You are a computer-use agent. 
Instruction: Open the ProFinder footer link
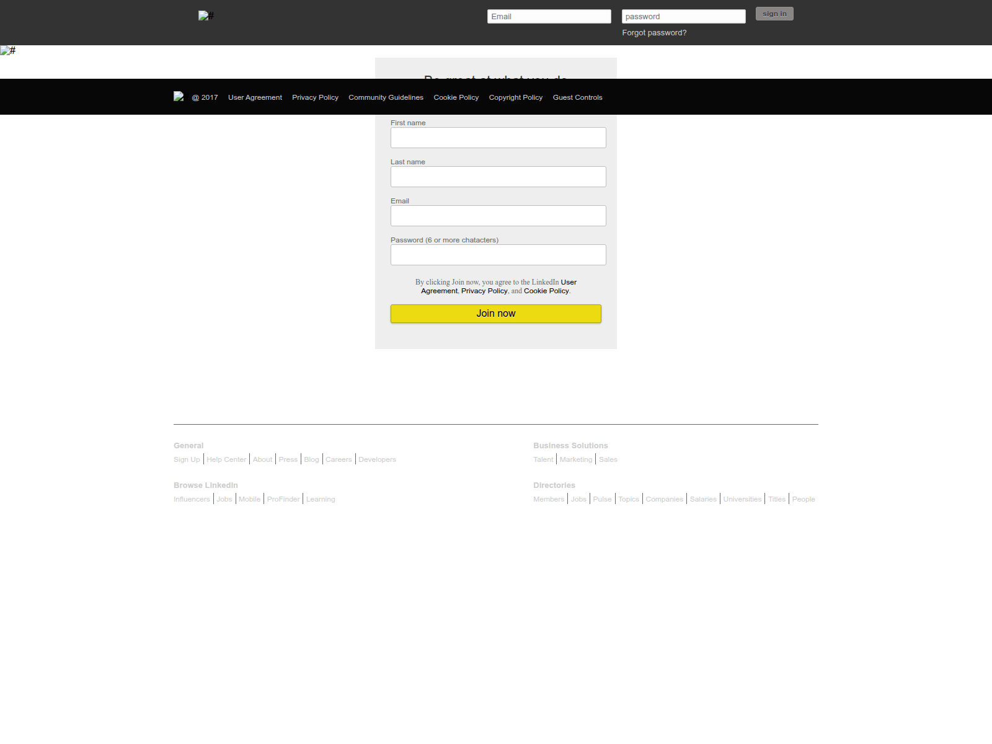click(283, 499)
